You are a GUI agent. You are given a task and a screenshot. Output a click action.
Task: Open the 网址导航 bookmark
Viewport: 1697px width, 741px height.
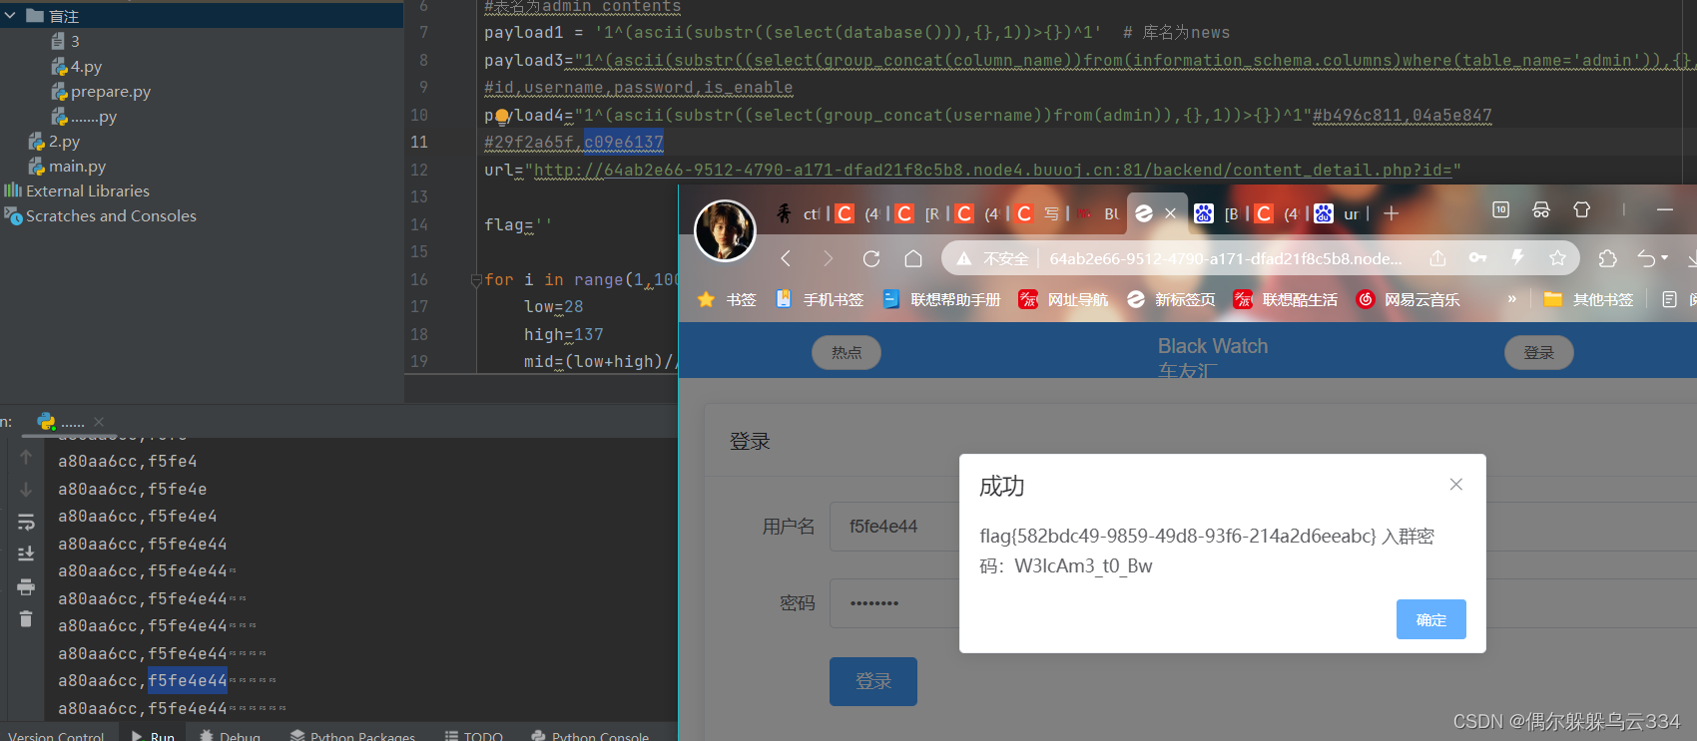point(1063,299)
